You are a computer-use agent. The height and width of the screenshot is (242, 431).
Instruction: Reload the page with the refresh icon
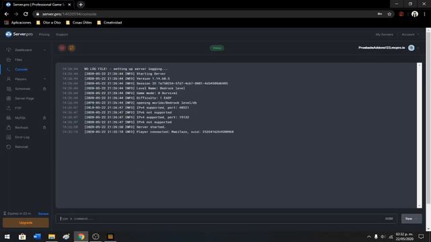26,14
